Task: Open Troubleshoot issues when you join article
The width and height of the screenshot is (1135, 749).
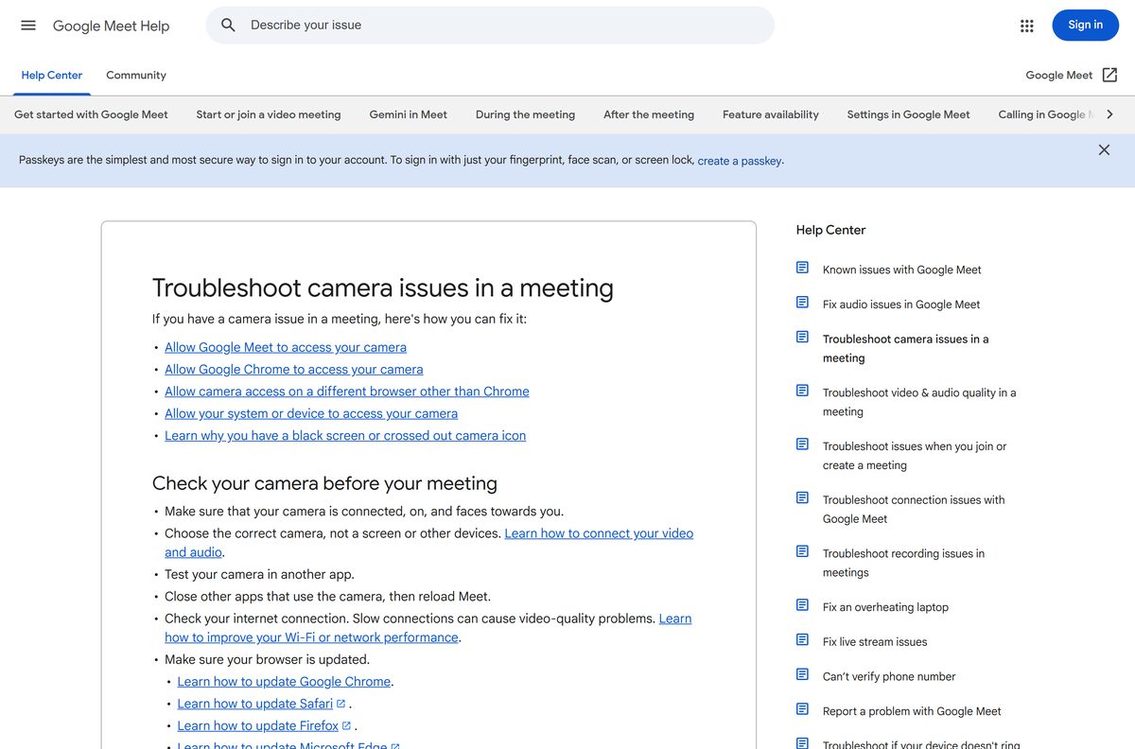Action: point(915,456)
